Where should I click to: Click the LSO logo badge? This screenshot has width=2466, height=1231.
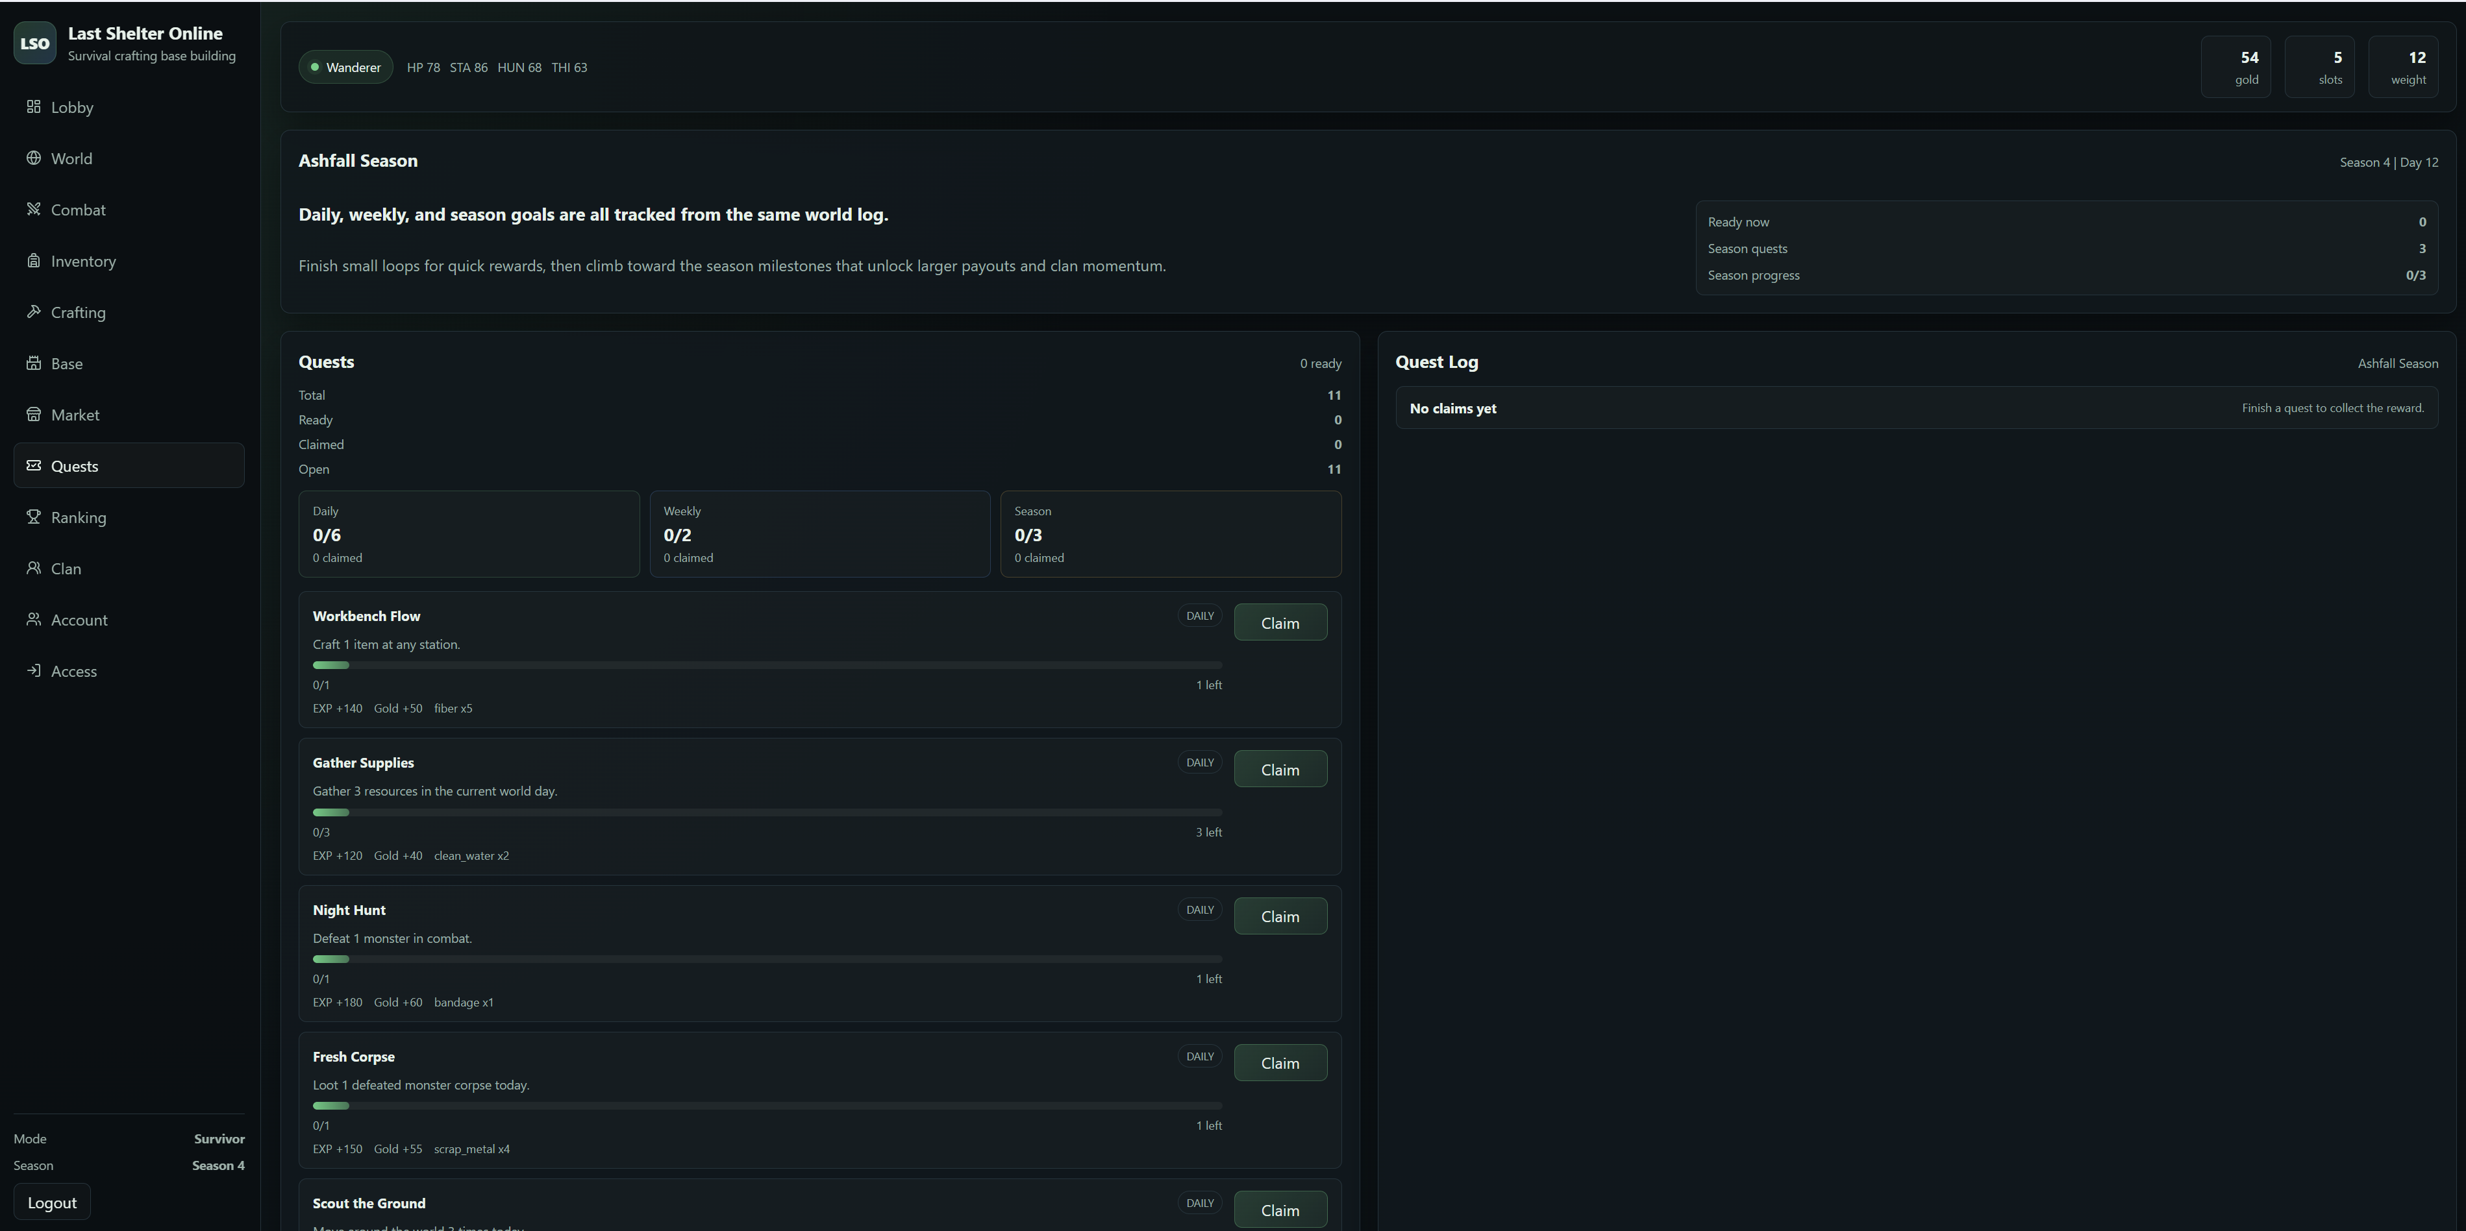(x=36, y=43)
